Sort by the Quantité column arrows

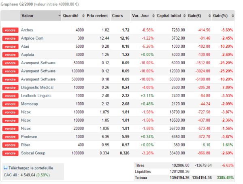83,16
